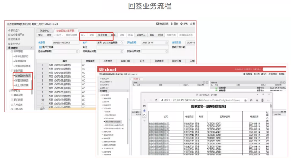Open 经销回签对账开票 tree item

click(x=23, y=75)
